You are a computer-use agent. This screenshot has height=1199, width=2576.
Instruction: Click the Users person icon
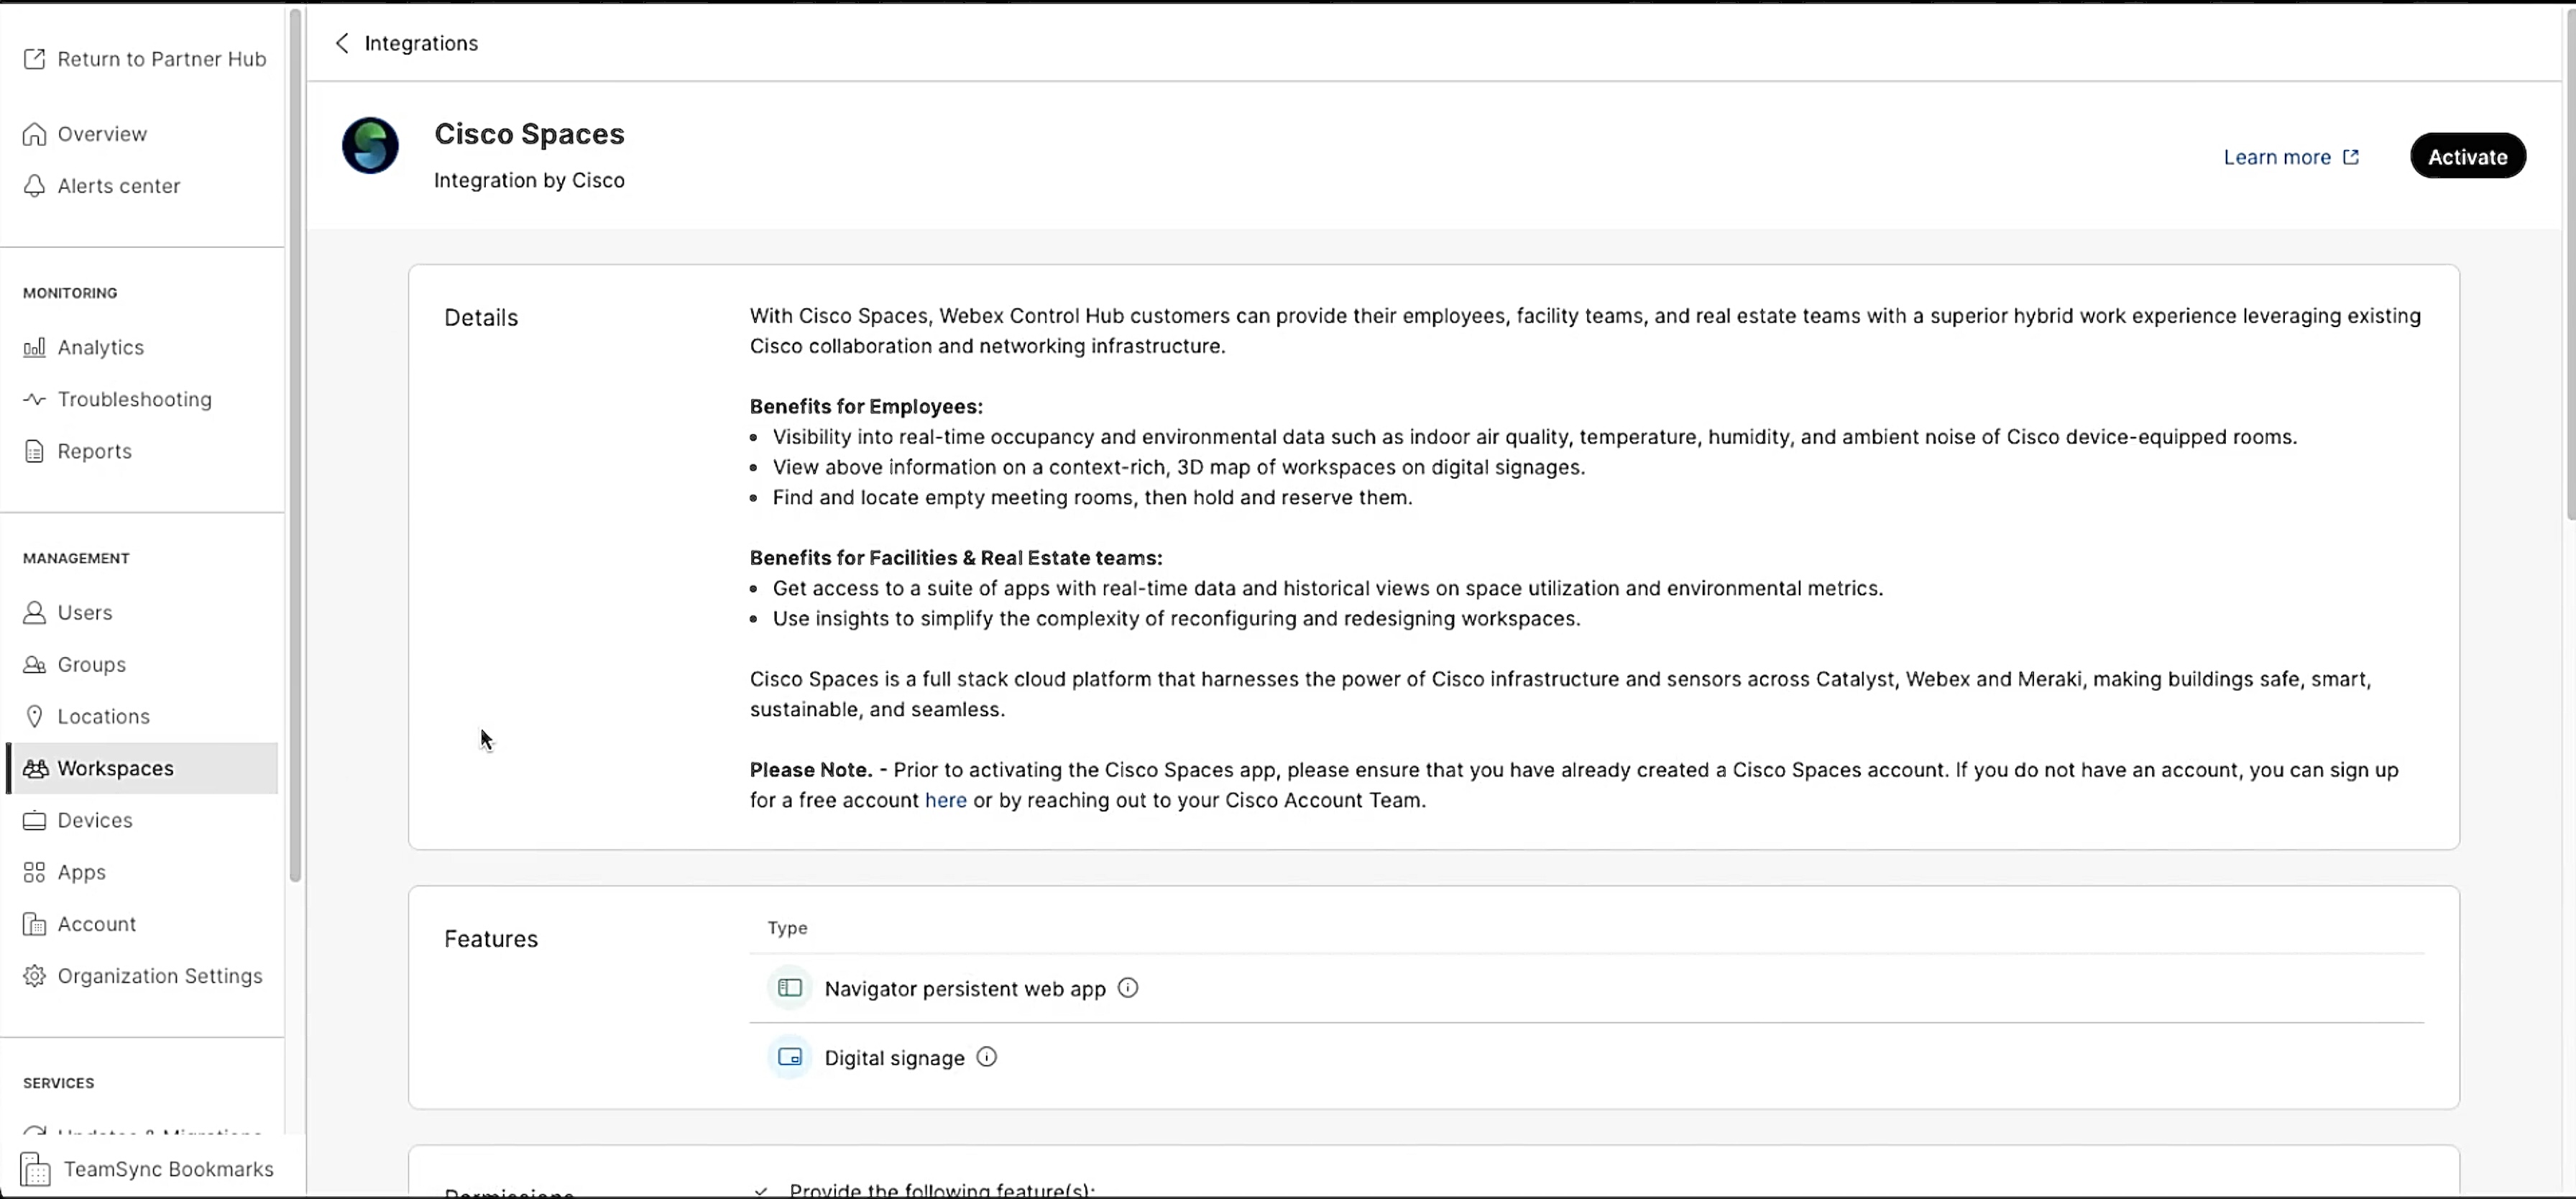pyautogui.click(x=34, y=612)
